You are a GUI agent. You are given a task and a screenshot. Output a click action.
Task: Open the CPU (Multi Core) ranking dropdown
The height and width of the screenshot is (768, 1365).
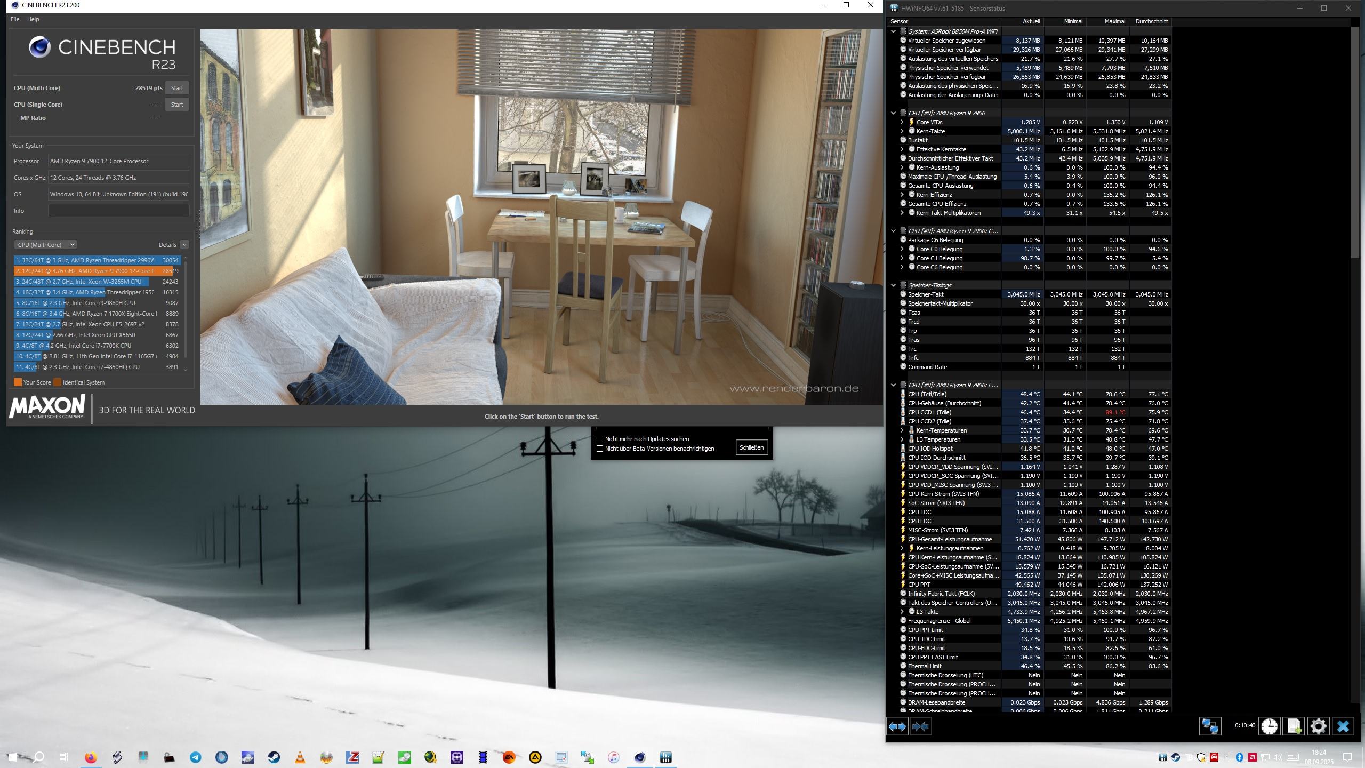(45, 245)
